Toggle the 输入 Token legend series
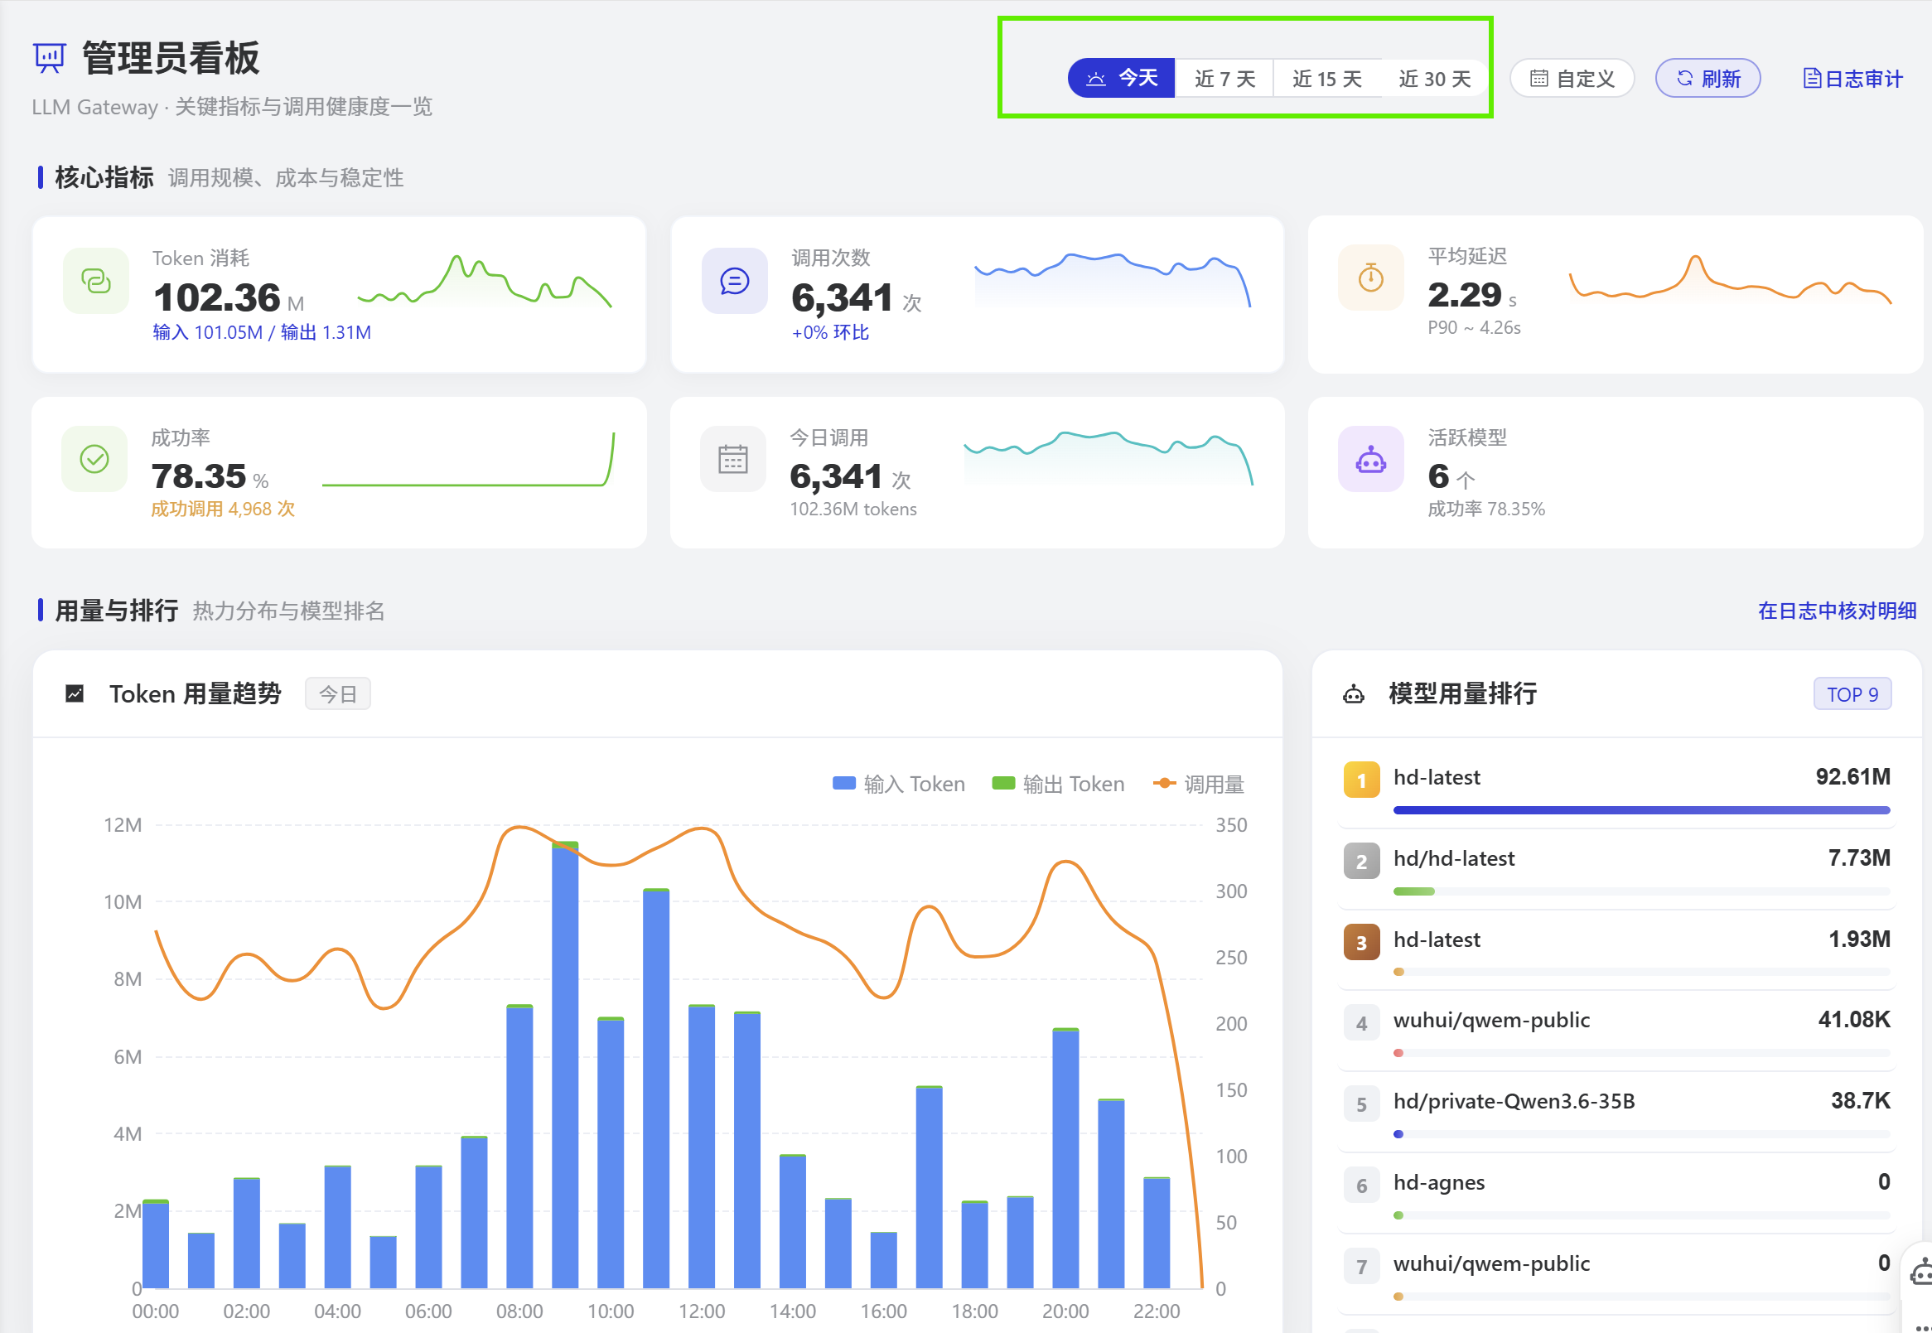The width and height of the screenshot is (1932, 1333). pyautogui.click(x=899, y=784)
